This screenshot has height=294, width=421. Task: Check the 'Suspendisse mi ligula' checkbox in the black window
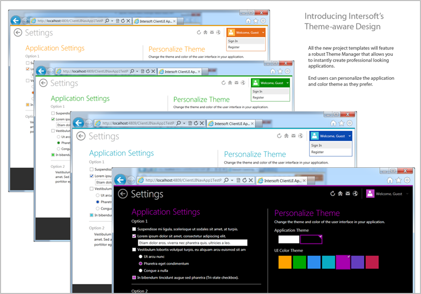[134, 229]
